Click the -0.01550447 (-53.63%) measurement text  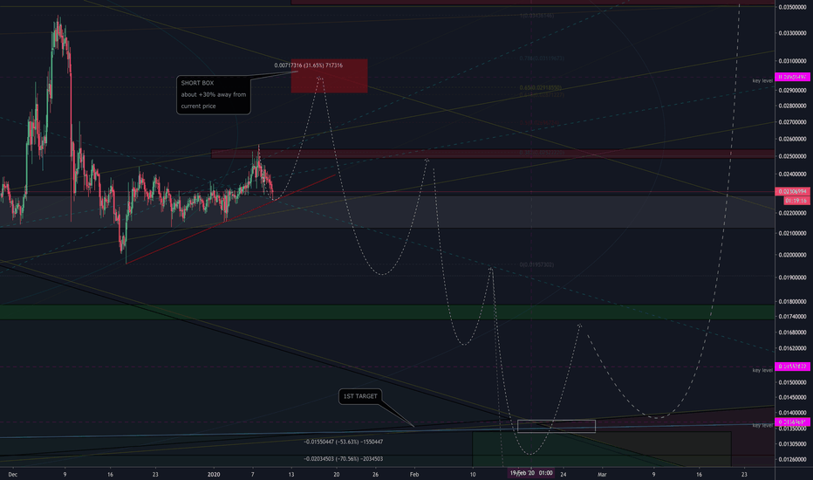tap(343, 442)
